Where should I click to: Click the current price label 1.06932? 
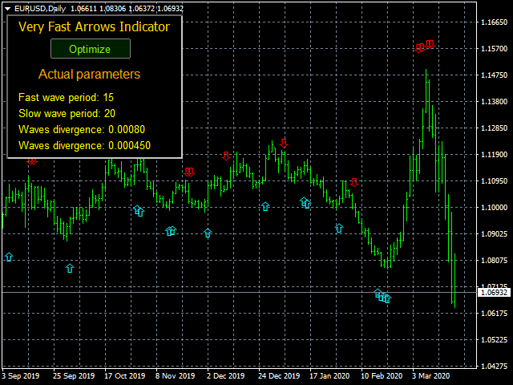(x=494, y=292)
